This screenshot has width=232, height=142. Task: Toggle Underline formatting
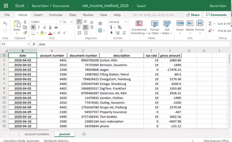[x=44, y=27]
